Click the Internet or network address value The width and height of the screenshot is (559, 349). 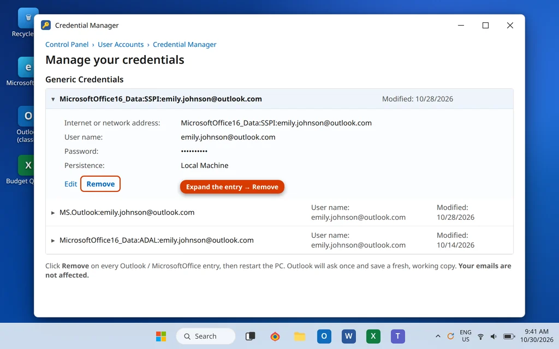[276, 123]
